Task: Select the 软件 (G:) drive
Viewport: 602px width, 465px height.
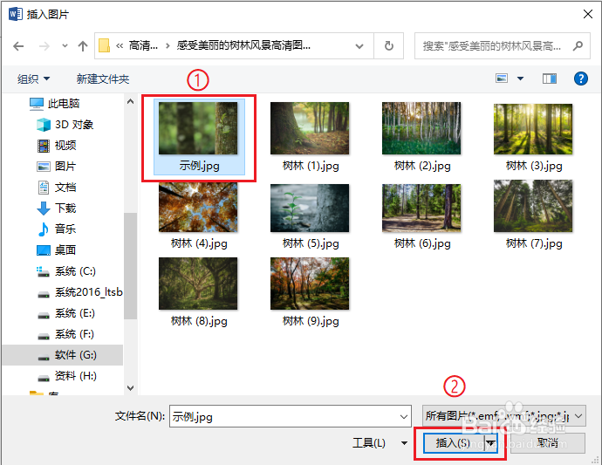Action: tap(63, 355)
